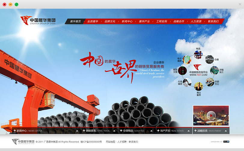The image size is (244, 151).
Task: Play the city night video thumbnail
Action: [211, 115]
